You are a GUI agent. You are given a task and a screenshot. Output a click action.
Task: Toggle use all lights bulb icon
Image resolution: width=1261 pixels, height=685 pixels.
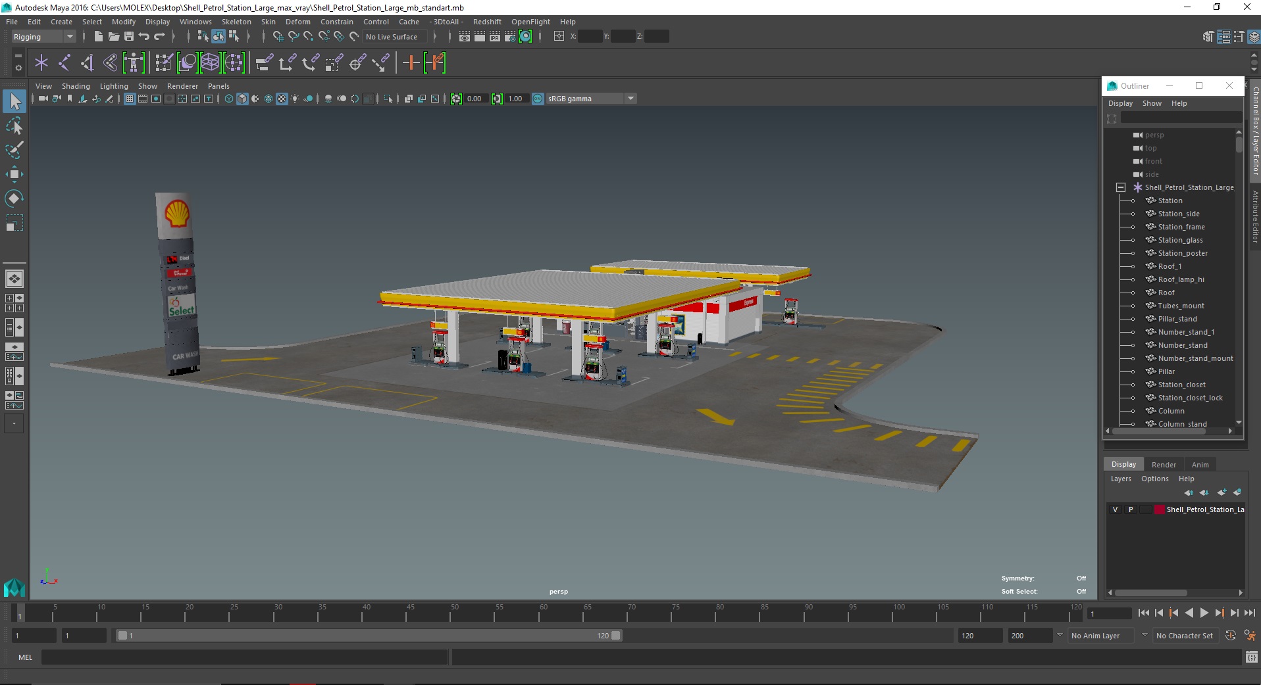point(295,99)
